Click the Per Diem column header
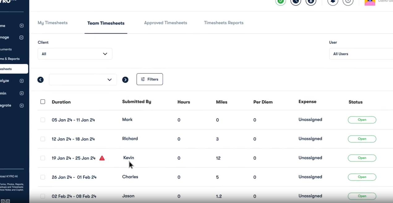Image resolution: width=393 pixels, height=203 pixels. pos(263,102)
